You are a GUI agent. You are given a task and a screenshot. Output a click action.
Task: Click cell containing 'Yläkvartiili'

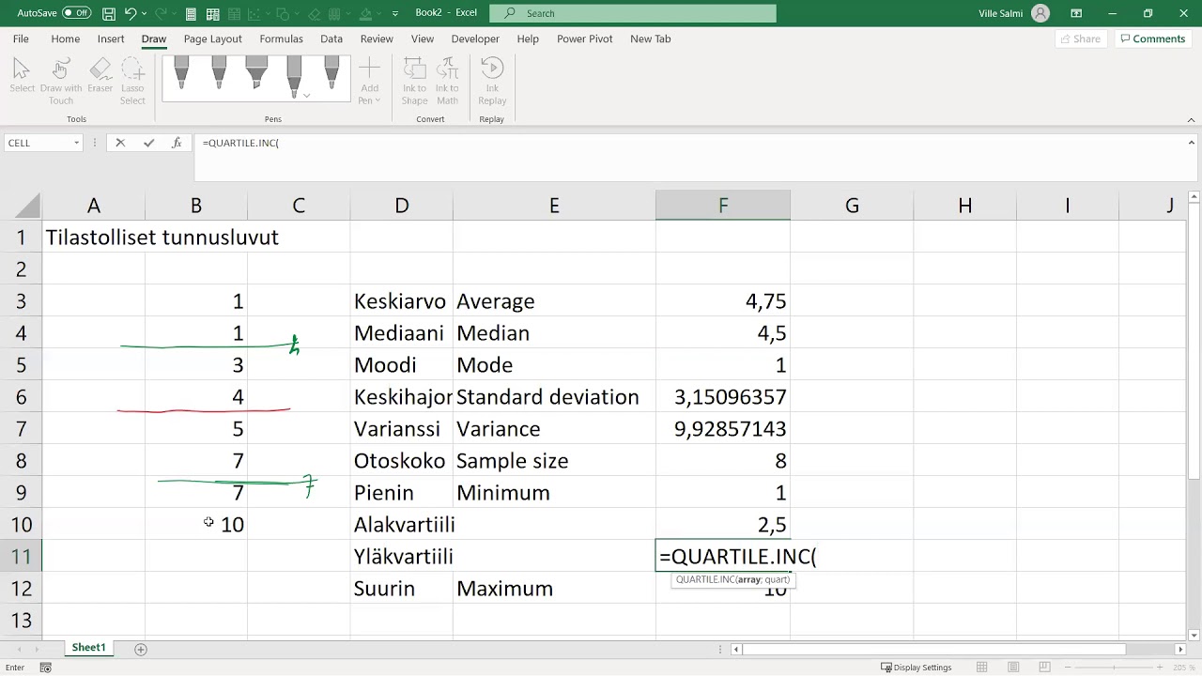[402, 557]
